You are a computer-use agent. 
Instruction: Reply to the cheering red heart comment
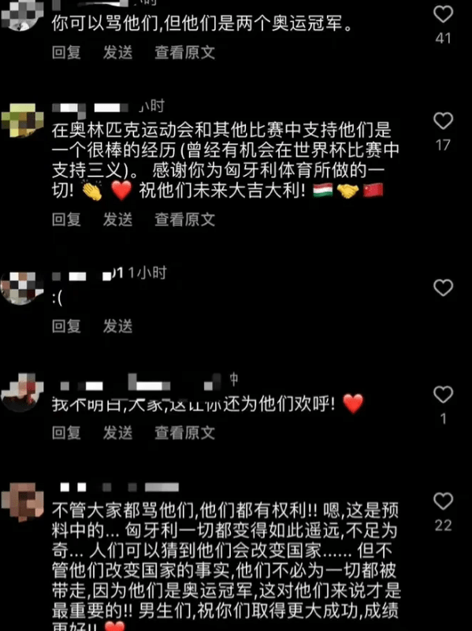point(66,432)
